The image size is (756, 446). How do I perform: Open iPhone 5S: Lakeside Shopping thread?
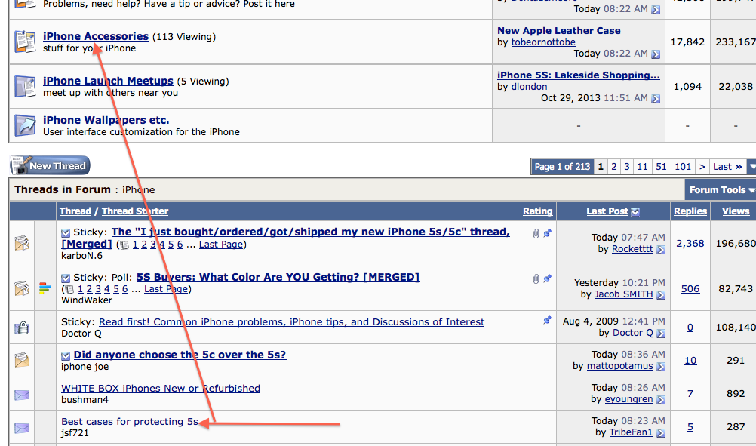tap(579, 75)
